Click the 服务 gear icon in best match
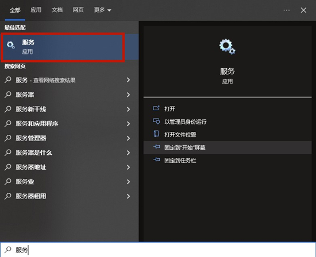 [x=11, y=45]
